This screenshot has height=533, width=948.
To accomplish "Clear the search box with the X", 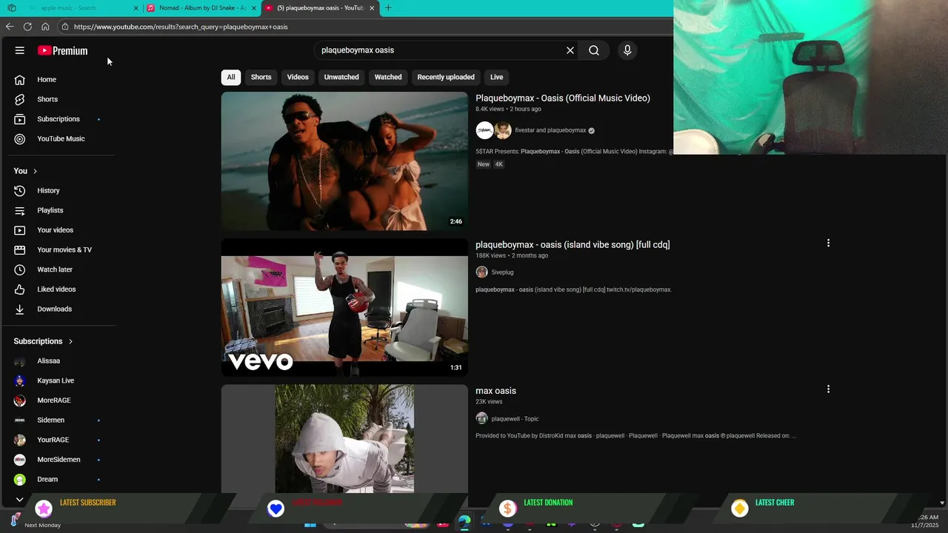I will tap(570, 50).
